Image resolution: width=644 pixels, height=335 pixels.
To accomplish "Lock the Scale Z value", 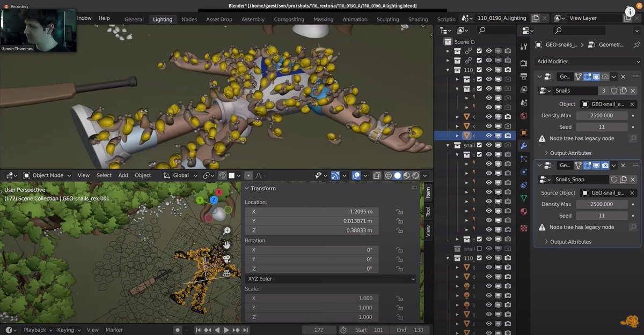I will coord(399,317).
